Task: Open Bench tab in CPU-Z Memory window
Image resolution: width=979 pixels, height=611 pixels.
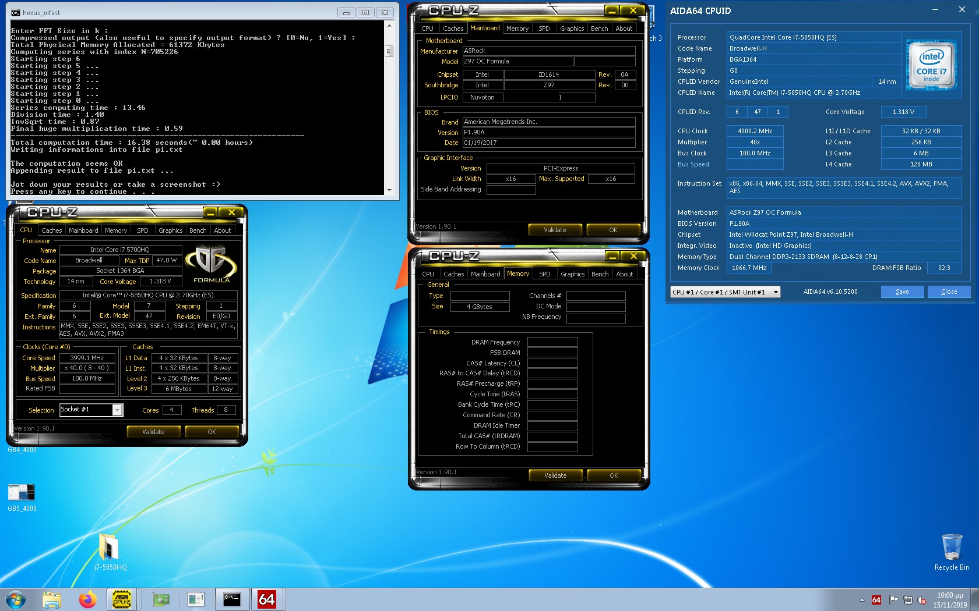Action: point(600,274)
